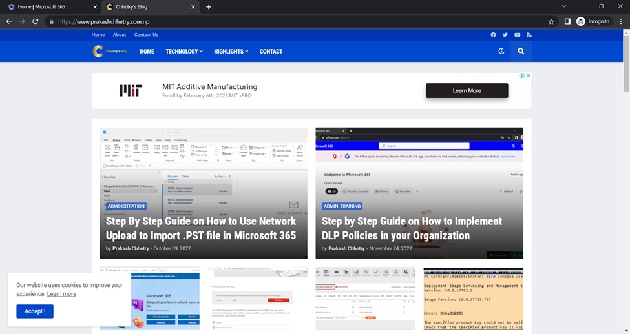This screenshot has height=334, width=630.
Task: Click author Prakash Chhetry on DLP article
Action: [347, 248]
